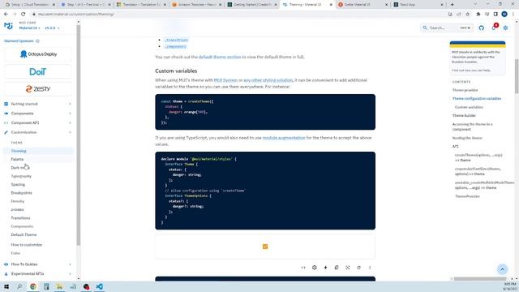
Task: Select How to customize in sidebar
Action: point(27,245)
